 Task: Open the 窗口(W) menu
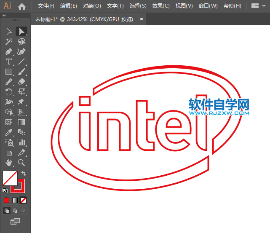tap(208, 6)
